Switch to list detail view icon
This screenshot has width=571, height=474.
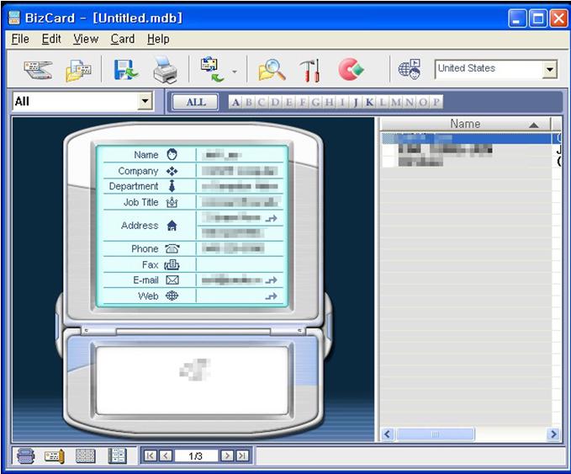coord(118,455)
